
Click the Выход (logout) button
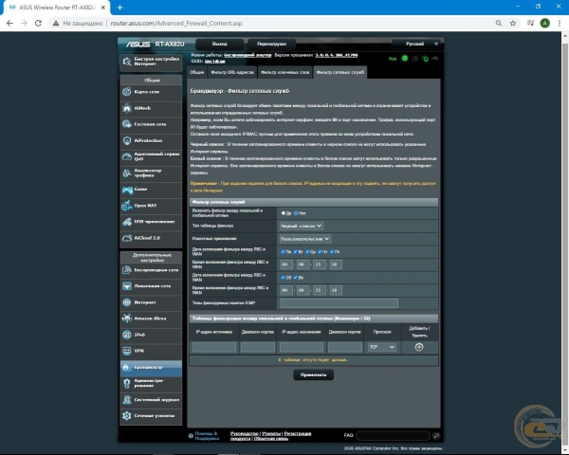(x=220, y=44)
